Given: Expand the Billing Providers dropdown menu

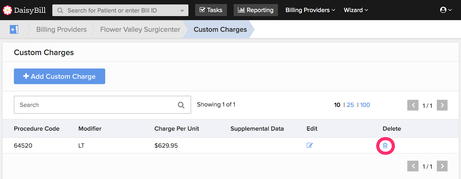Looking at the screenshot, I should pos(310,10).
